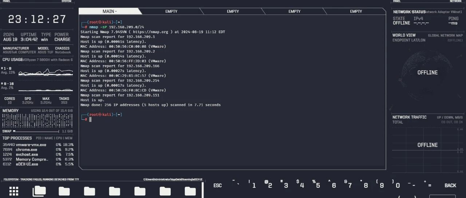The image size is (466, 198).
Task: Click the https://nmap.org link text
Action: coord(151,32)
